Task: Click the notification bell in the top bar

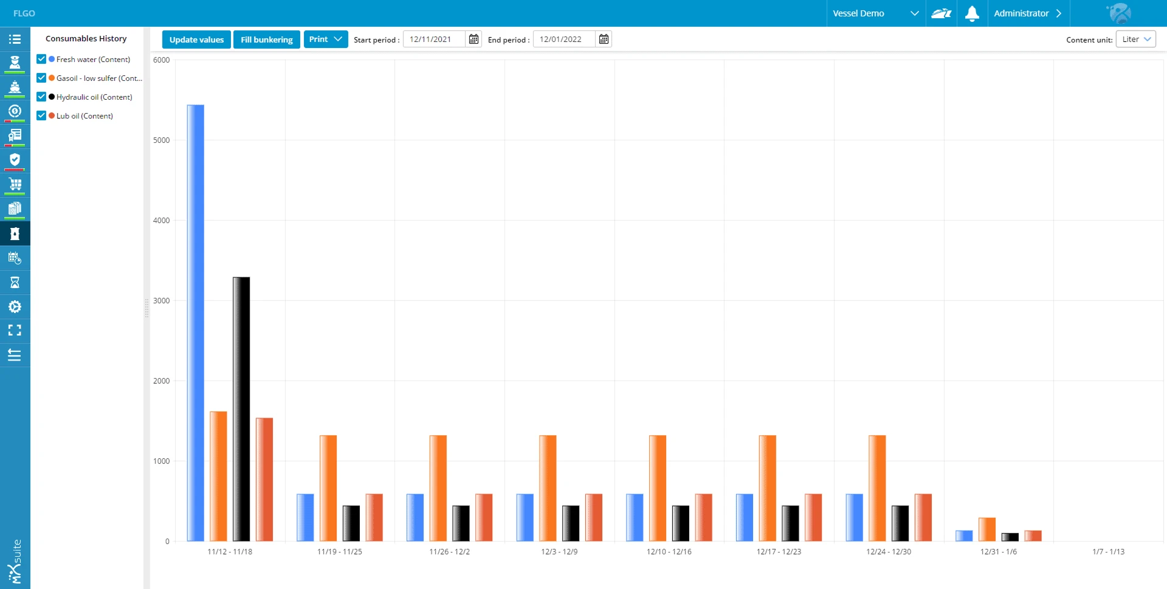Action: 971,13
